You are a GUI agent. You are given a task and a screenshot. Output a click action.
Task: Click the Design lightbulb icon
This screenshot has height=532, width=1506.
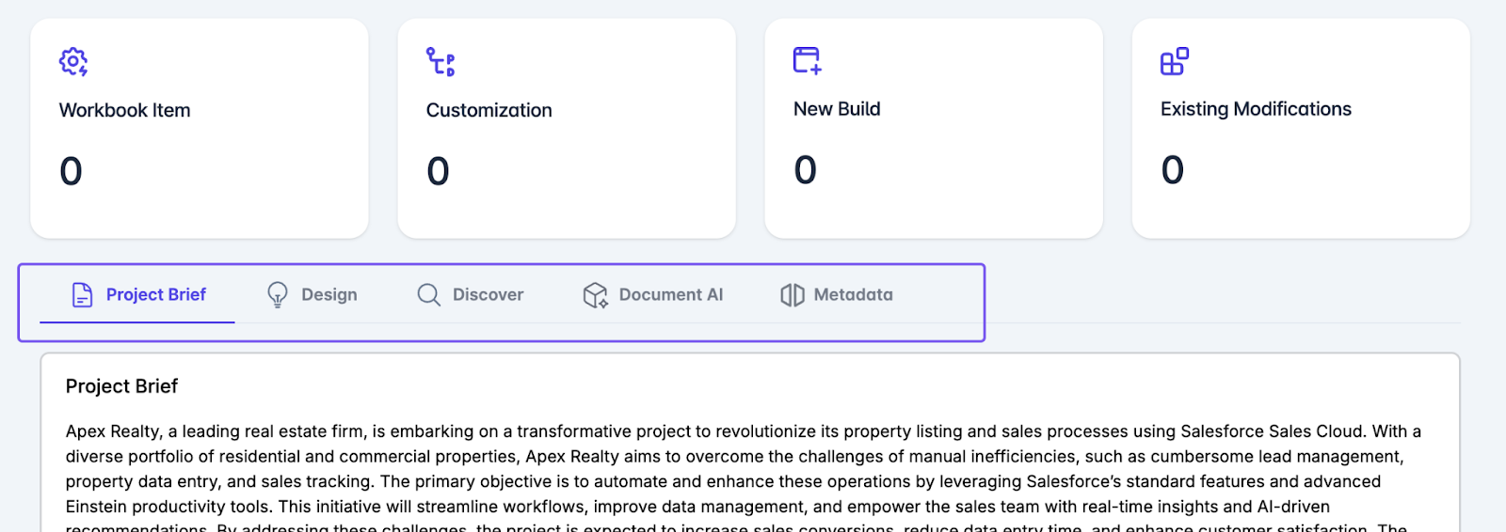point(278,295)
